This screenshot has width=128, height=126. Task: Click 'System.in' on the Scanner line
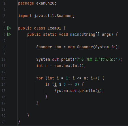point(105,47)
